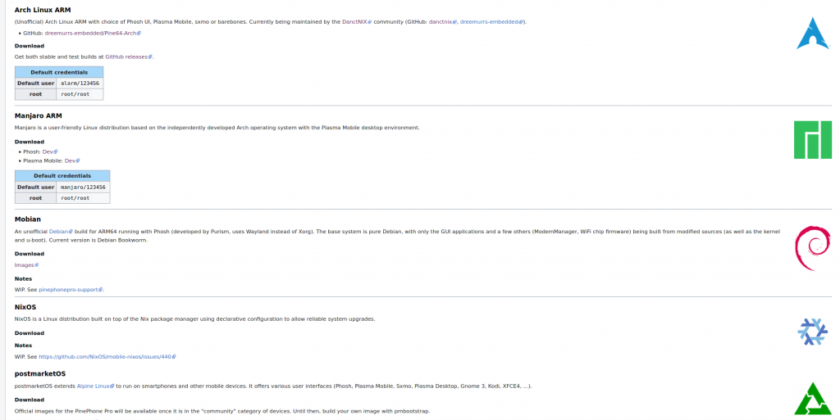The height and width of the screenshot is (420, 840).
Task: Click the postmarketOS green triangle logo
Action: pos(812,399)
